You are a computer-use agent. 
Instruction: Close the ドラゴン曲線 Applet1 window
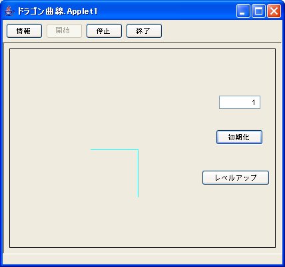click(x=274, y=11)
